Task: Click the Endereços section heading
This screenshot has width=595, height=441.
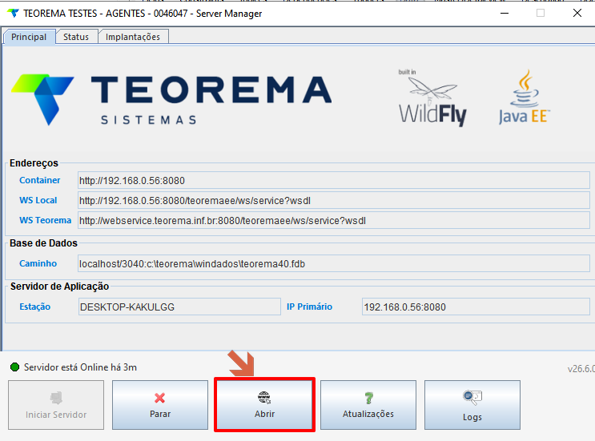Action: pyautogui.click(x=34, y=163)
